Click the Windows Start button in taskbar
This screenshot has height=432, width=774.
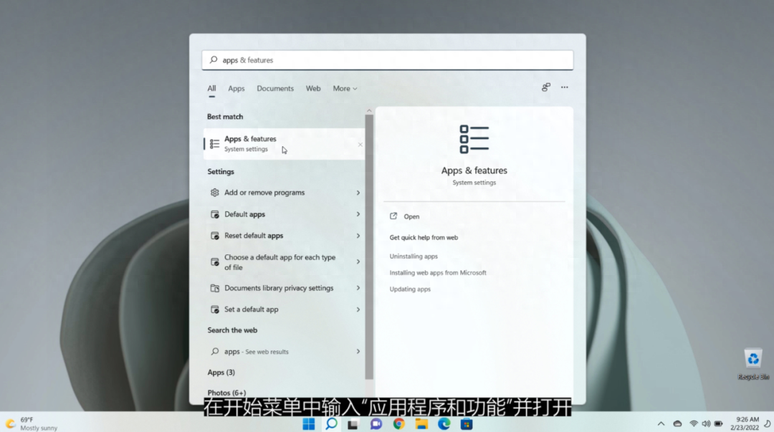click(x=309, y=424)
